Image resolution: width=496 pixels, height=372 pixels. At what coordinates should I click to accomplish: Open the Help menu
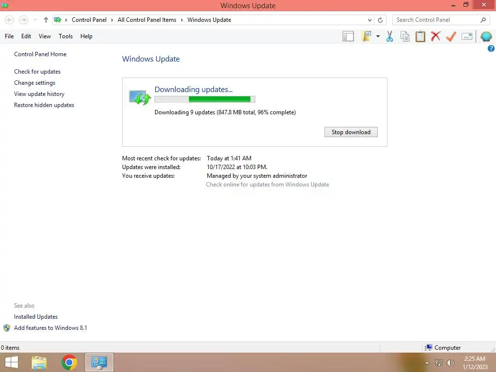tap(86, 36)
